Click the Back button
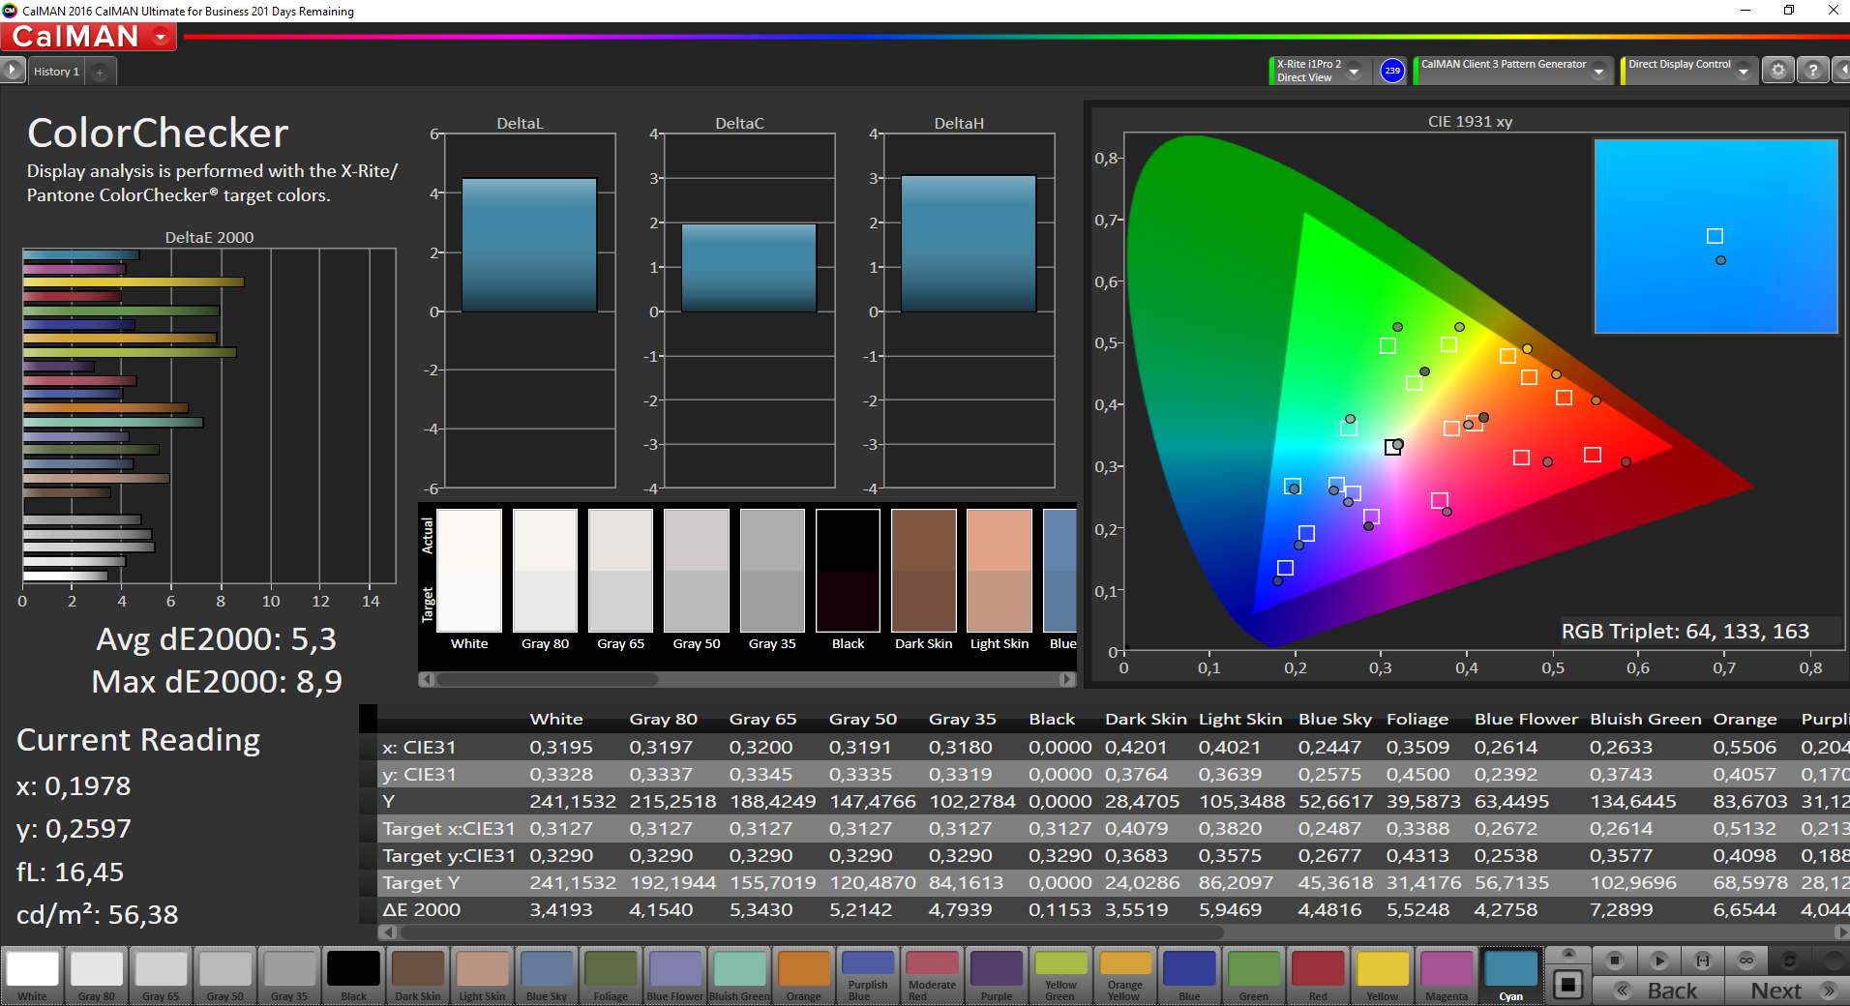The image size is (1850, 1006). pos(1658,991)
